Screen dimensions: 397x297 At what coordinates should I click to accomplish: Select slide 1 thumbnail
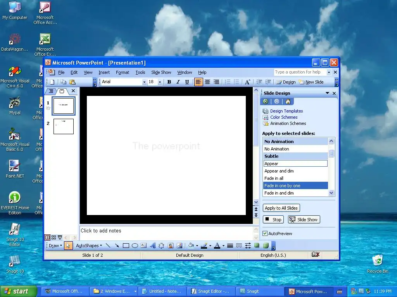coord(64,106)
